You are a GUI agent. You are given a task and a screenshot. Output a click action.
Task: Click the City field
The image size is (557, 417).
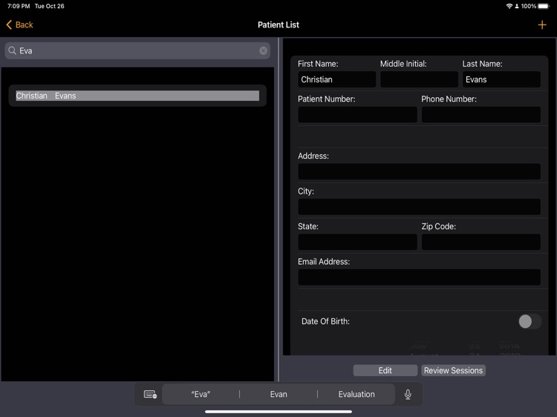(419, 206)
